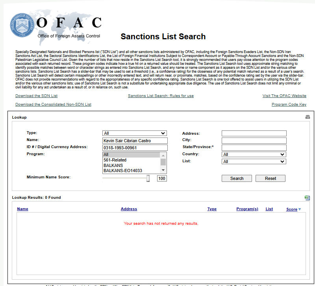Click the Name input field
315x286 pixels.
135,140
